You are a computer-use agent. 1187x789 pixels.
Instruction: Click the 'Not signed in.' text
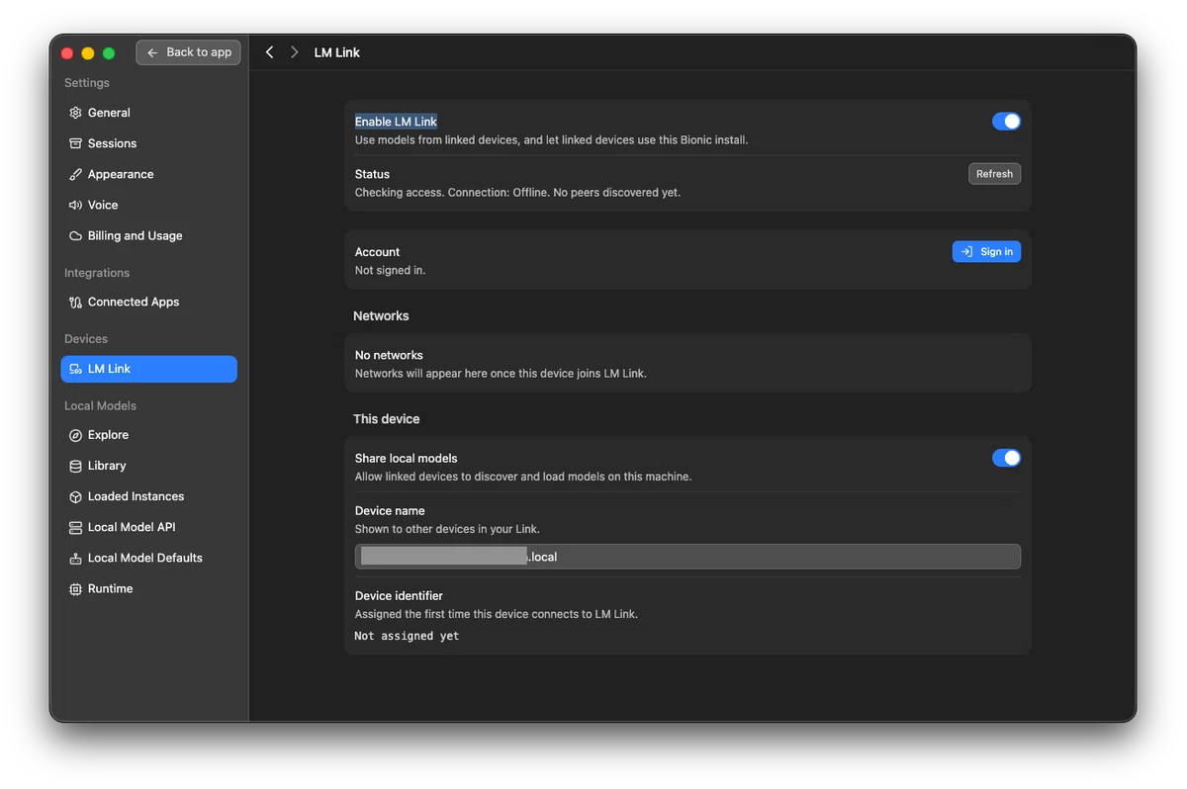(390, 270)
